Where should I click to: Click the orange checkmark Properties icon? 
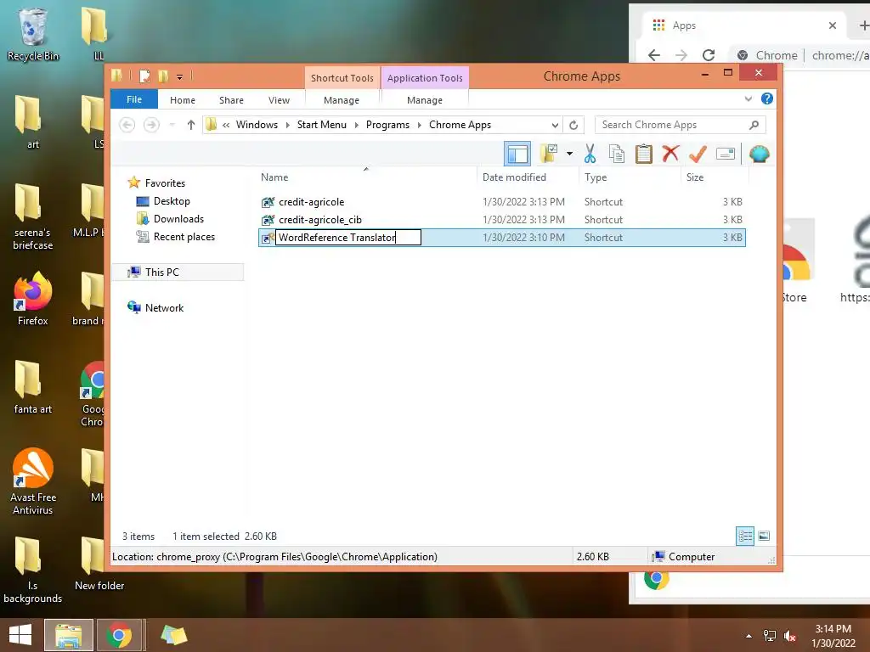[698, 155]
